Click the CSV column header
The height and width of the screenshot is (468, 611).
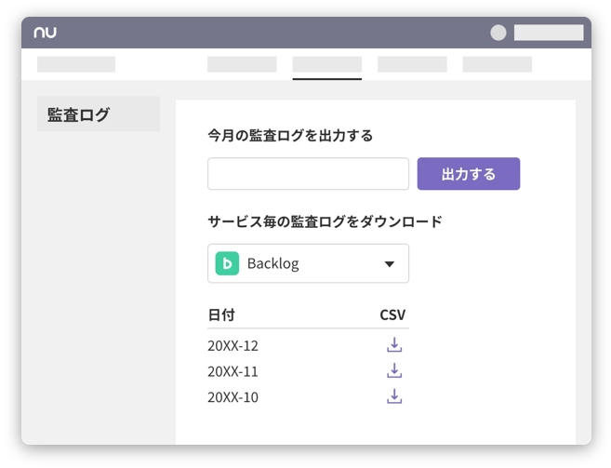click(392, 314)
